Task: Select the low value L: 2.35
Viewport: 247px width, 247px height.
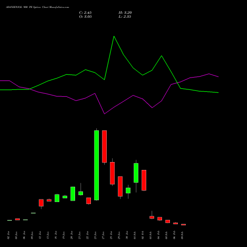Action: point(125,17)
